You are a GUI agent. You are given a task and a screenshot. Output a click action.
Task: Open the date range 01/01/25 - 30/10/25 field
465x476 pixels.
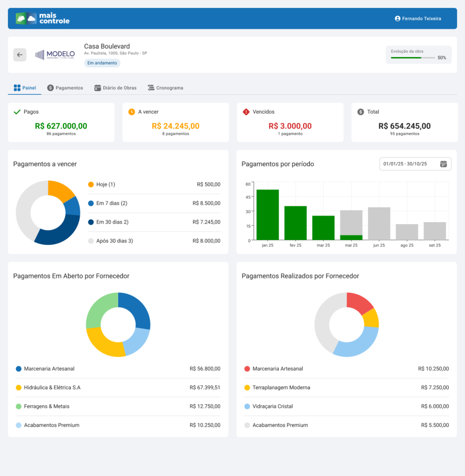pos(409,164)
